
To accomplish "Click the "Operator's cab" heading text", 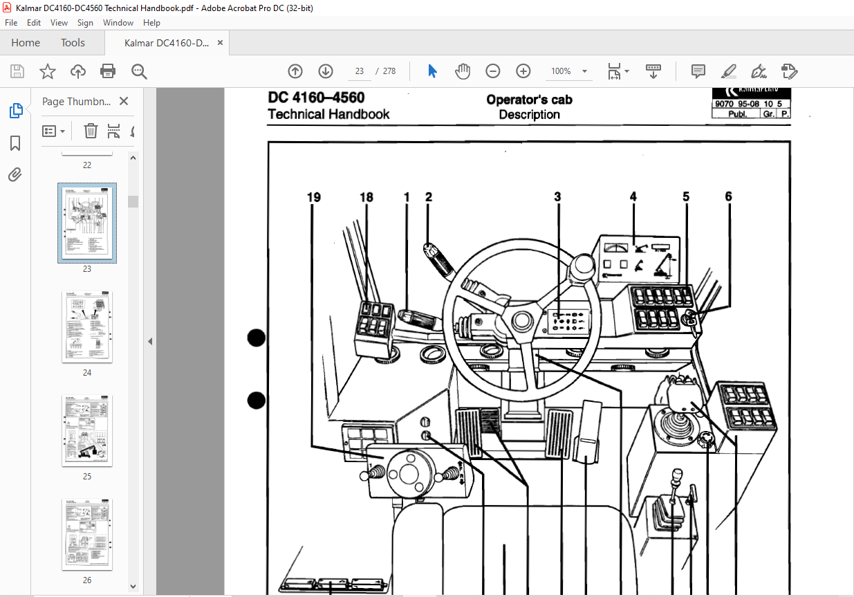I will coord(529,100).
